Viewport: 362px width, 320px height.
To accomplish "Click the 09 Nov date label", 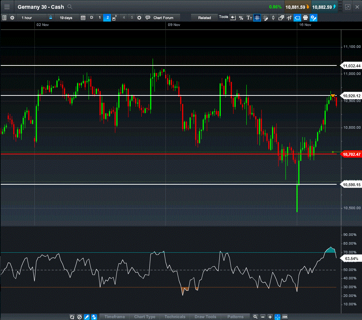I will pyautogui.click(x=174, y=25).
